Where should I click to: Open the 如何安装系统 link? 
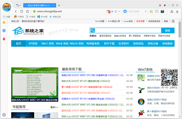click(x=154, y=21)
